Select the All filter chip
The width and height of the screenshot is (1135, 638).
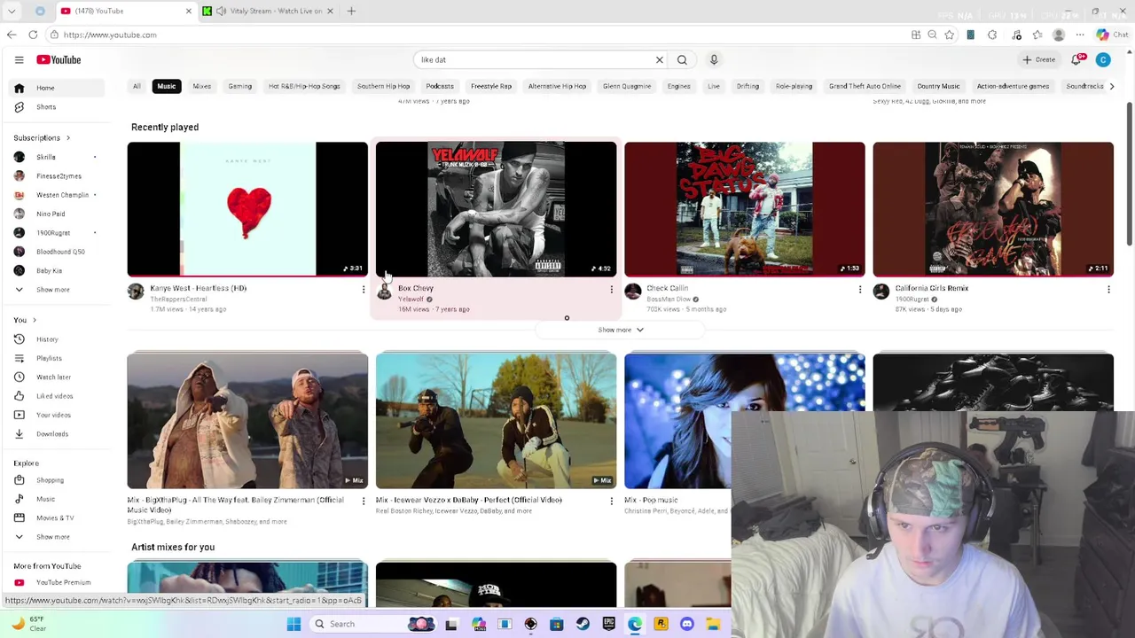137,86
